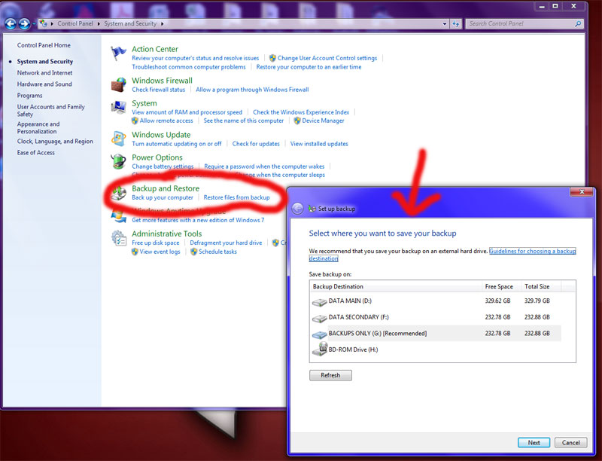Go to Control Panel Home
This screenshot has height=461, width=602.
pos(44,45)
